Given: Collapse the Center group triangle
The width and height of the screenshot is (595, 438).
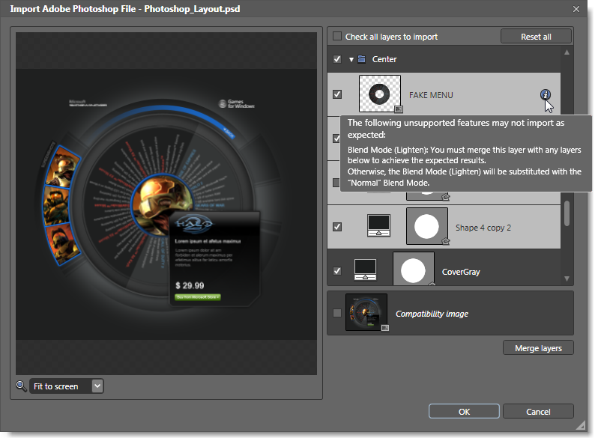Looking at the screenshot, I should [x=351, y=59].
